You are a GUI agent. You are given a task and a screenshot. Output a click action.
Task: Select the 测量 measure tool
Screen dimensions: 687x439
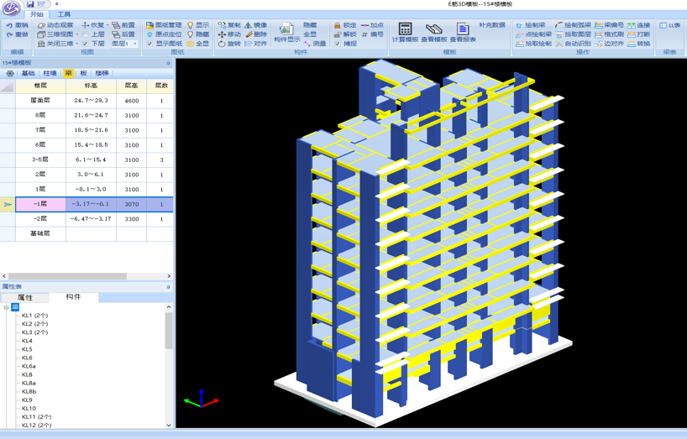[314, 44]
